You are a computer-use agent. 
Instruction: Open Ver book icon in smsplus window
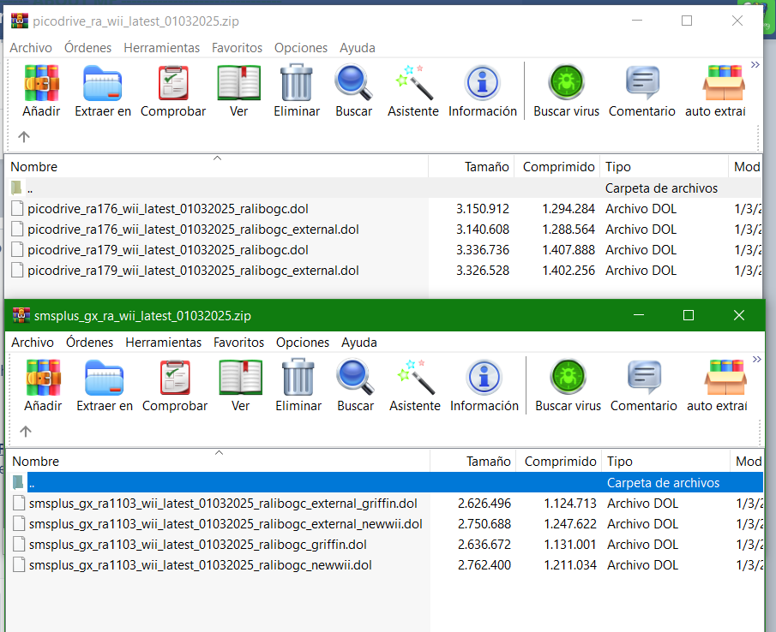pos(241,378)
